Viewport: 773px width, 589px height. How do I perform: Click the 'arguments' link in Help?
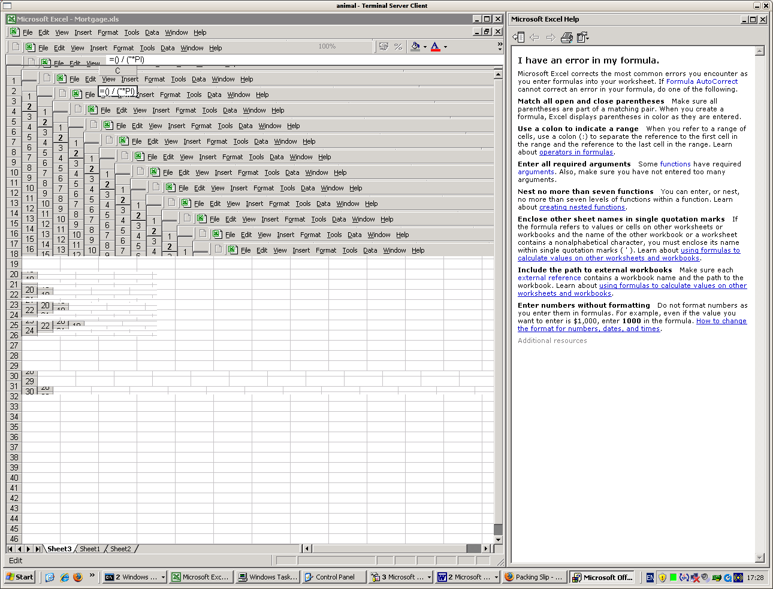536,172
